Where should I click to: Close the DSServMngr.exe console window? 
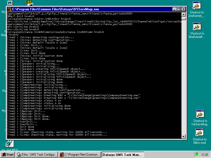(x=184, y=9)
